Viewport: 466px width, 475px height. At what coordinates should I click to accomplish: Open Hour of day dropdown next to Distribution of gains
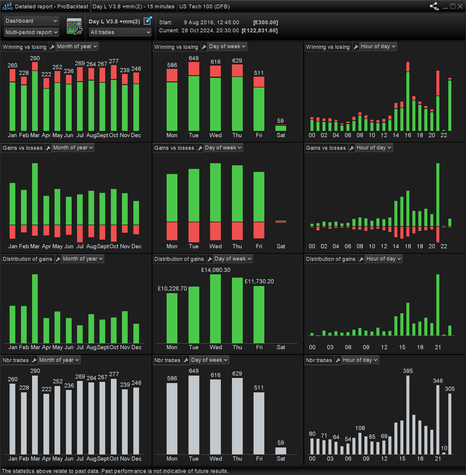point(384,259)
